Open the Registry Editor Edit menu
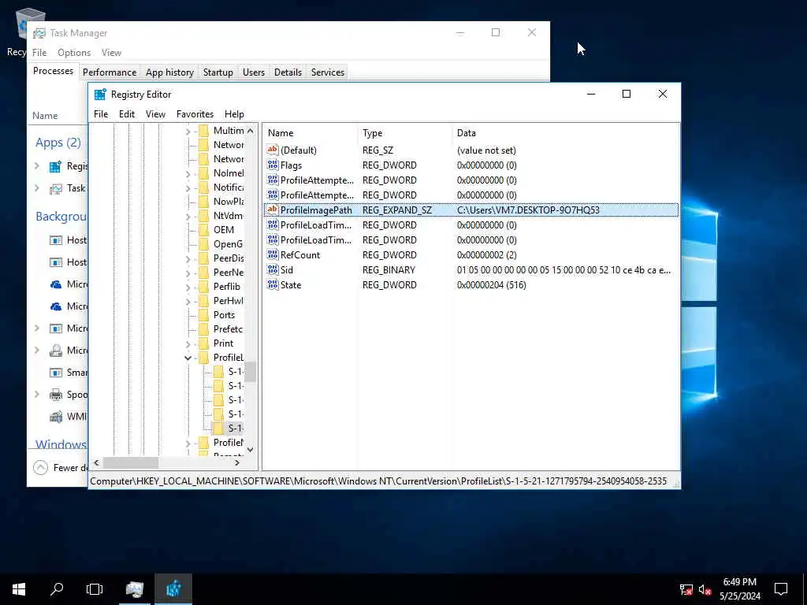Image resolution: width=807 pixels, height=605 pixels. coord(127,114)
